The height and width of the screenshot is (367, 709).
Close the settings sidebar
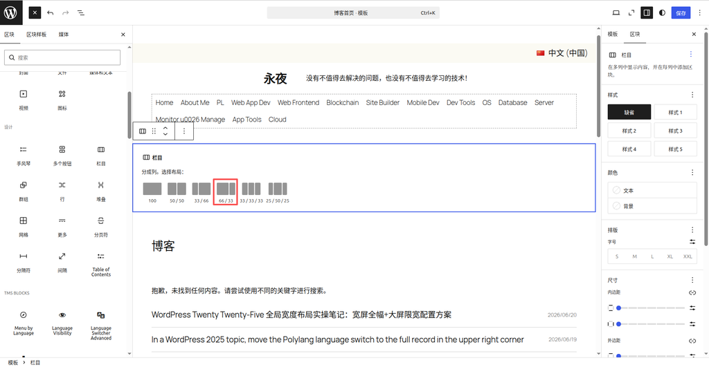(694, 35)
